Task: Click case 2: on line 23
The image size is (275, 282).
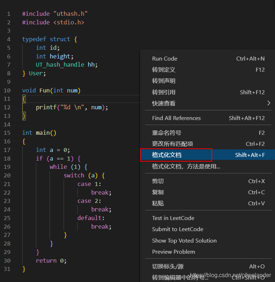Action: [89, 201]
